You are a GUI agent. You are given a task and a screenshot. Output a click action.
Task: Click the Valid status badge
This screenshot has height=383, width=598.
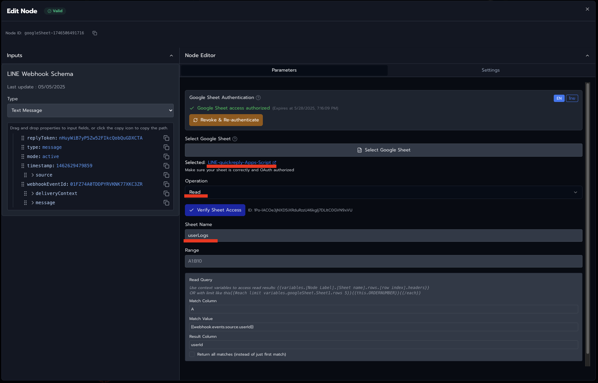point(55,11)
